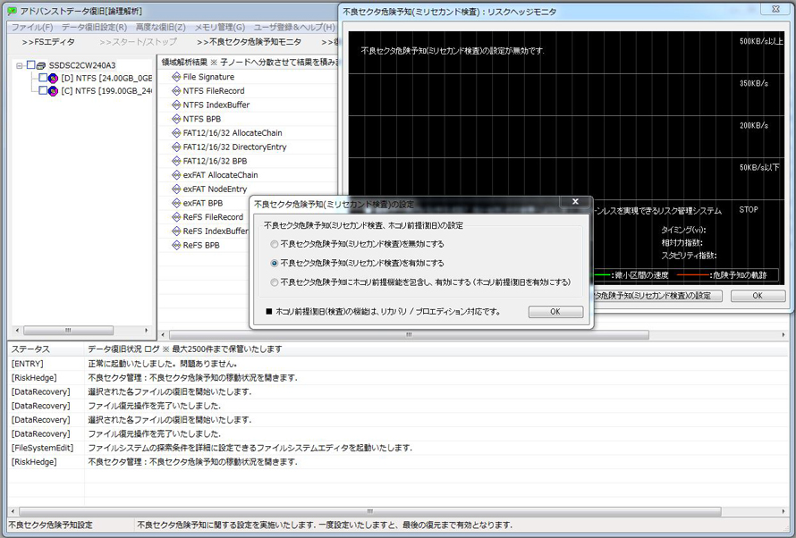Click the ReFS IndexBuffer icon
The image size is (796, 538).
point(176,231)
